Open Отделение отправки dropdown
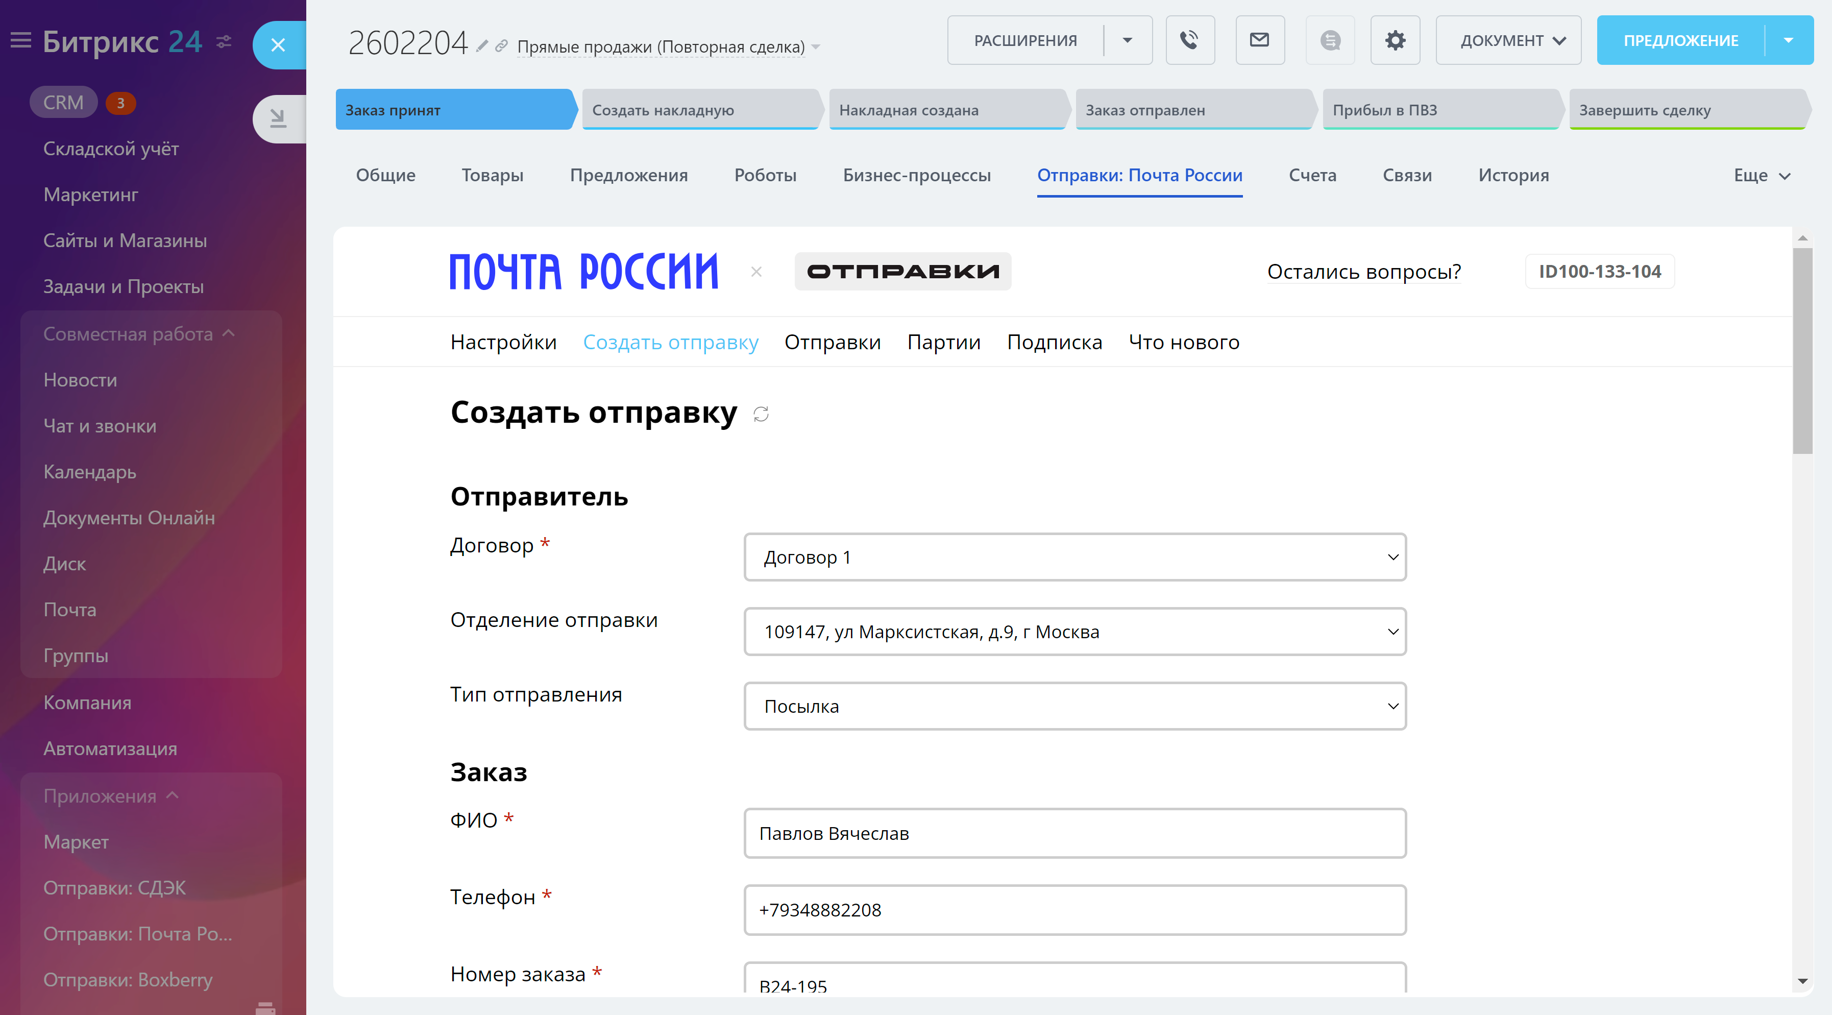 (x=1074, y=632)
